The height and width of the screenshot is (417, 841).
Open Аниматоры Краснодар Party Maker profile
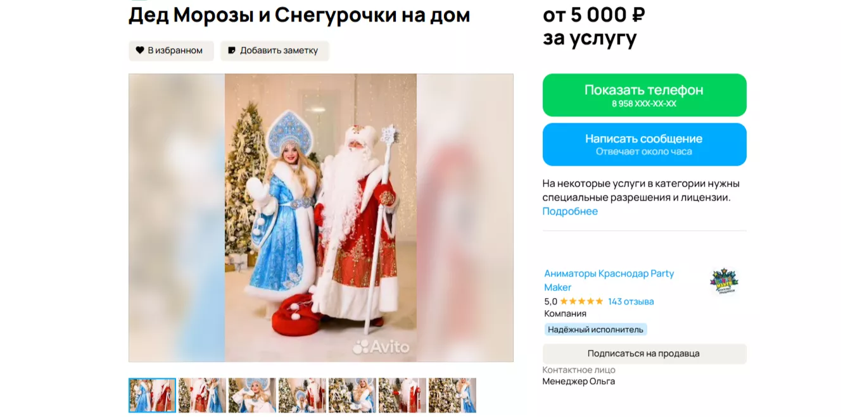tap(609, 280)
